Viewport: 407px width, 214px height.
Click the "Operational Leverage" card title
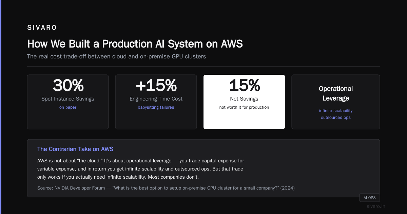pyautogui.click(x=336, y=93)
